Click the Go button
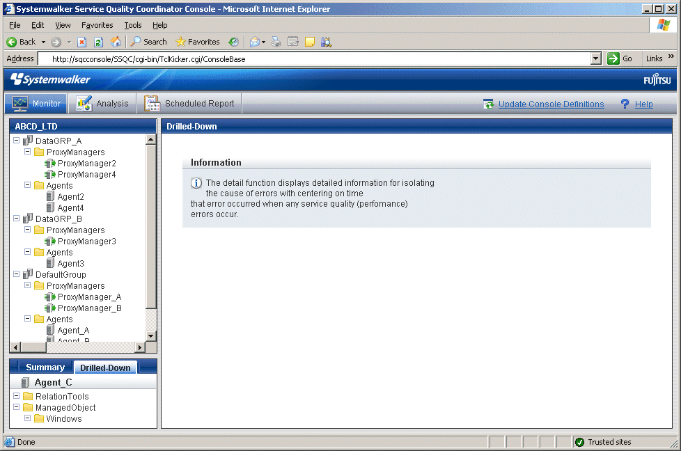 pos(620,58)
